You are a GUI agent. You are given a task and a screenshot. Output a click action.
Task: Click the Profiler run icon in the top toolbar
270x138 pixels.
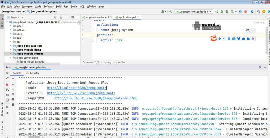[x=232, y=11]
